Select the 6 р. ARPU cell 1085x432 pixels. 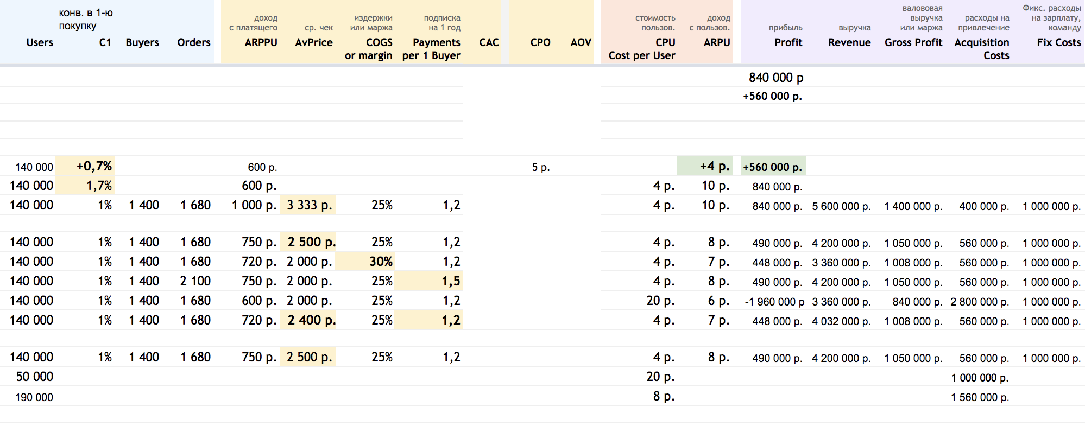click(718, 301)
